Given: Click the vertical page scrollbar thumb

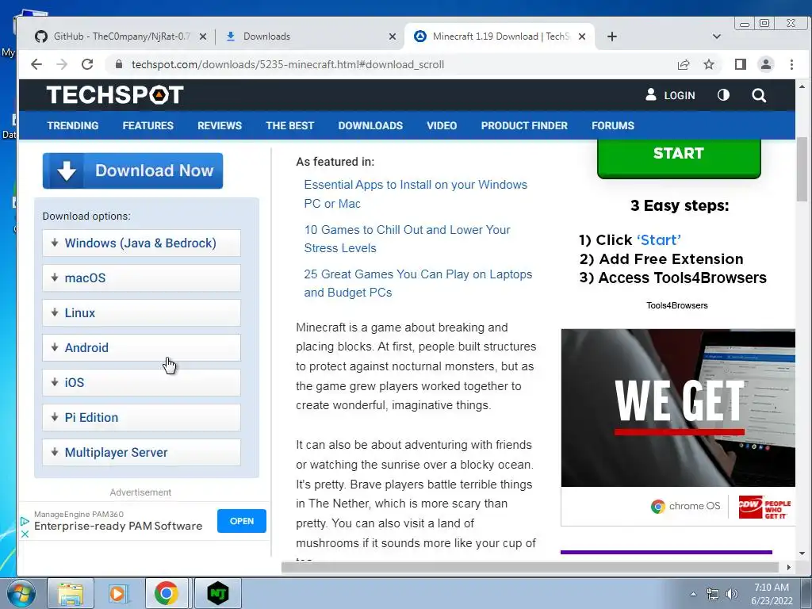Looking at the screenshot, I should pos(802,170).
